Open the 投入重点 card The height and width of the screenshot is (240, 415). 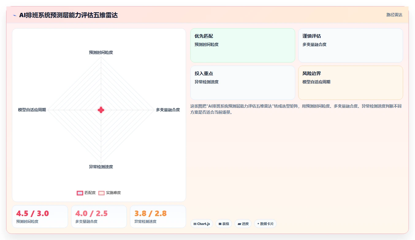tap(243, 83)
